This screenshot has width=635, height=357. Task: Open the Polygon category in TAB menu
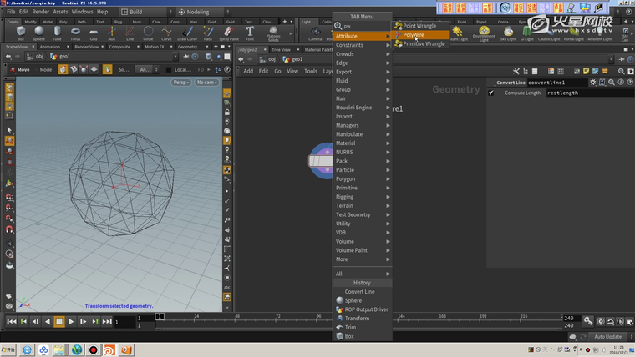(x=346, y=178)
